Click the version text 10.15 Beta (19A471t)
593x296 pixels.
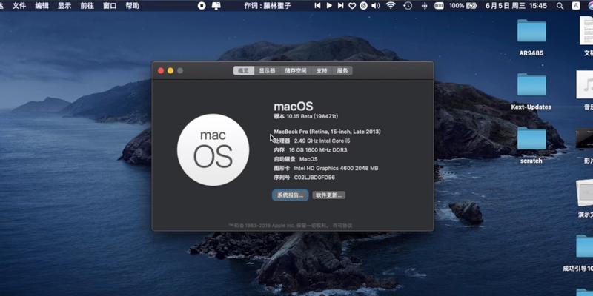click(312, 117)
